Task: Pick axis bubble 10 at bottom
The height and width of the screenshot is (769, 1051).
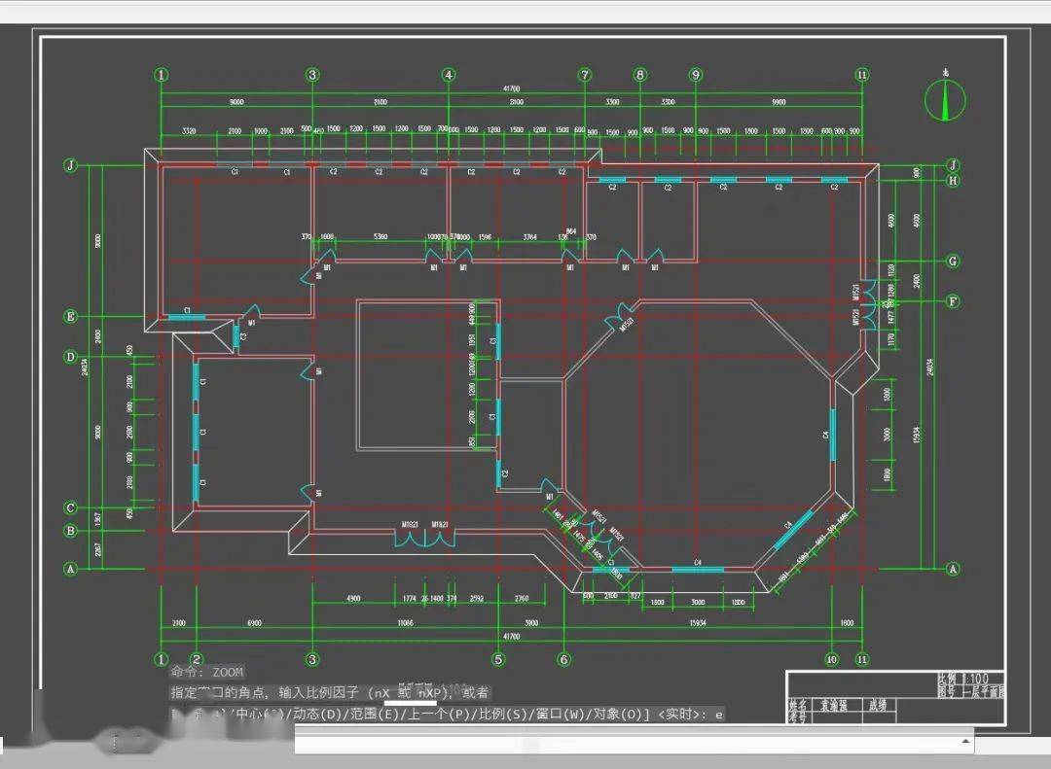Action: (x=832, y=659)
